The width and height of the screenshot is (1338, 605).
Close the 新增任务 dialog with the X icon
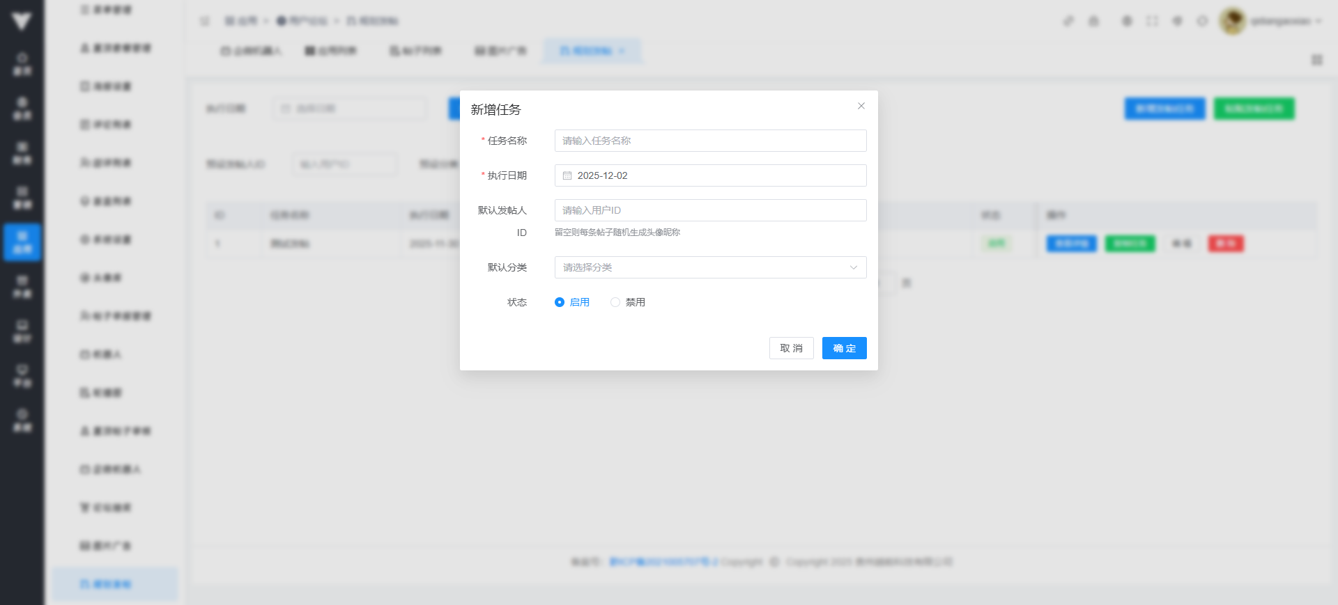coord(861,106)
